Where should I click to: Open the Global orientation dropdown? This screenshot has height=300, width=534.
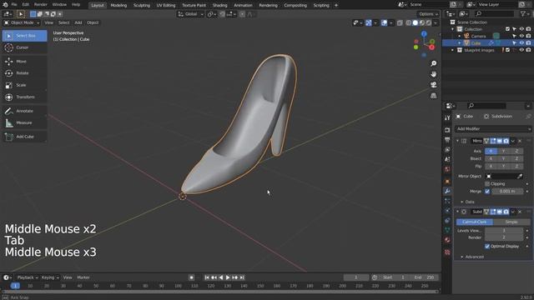pos(191,14)
